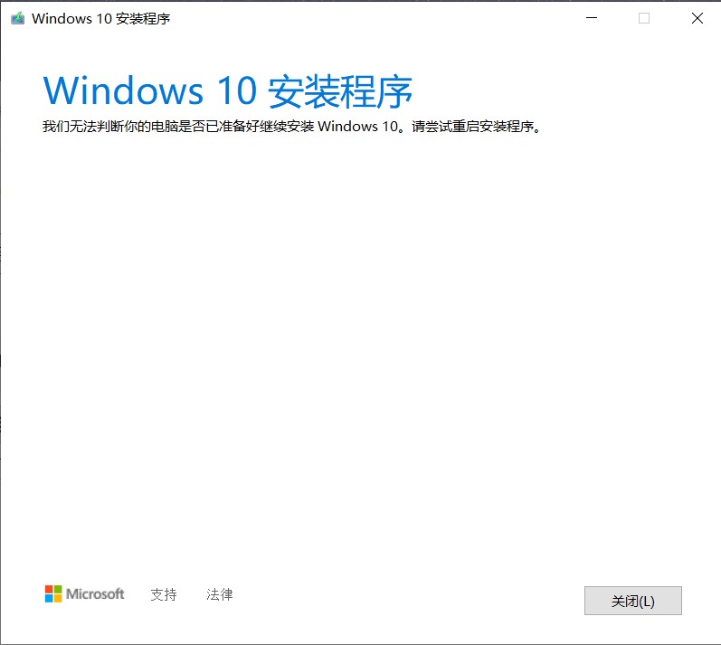Click the title bar text Windows 10 安装程序
721x645 pixels.
[x=100, y=18]
